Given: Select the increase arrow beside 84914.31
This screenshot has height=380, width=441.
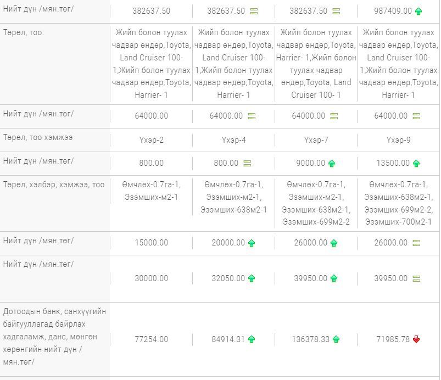Looking at the screenshot, I should pos(252,339).
